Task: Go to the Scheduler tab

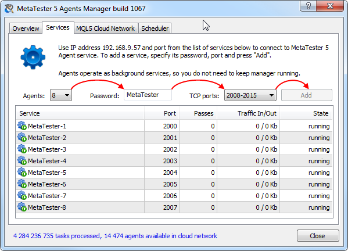Action: tap(155, 28)
